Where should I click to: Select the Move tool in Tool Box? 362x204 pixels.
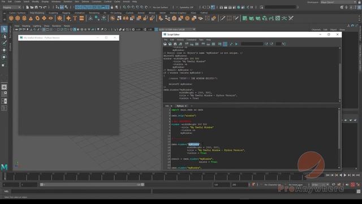(x=4, y=50)
